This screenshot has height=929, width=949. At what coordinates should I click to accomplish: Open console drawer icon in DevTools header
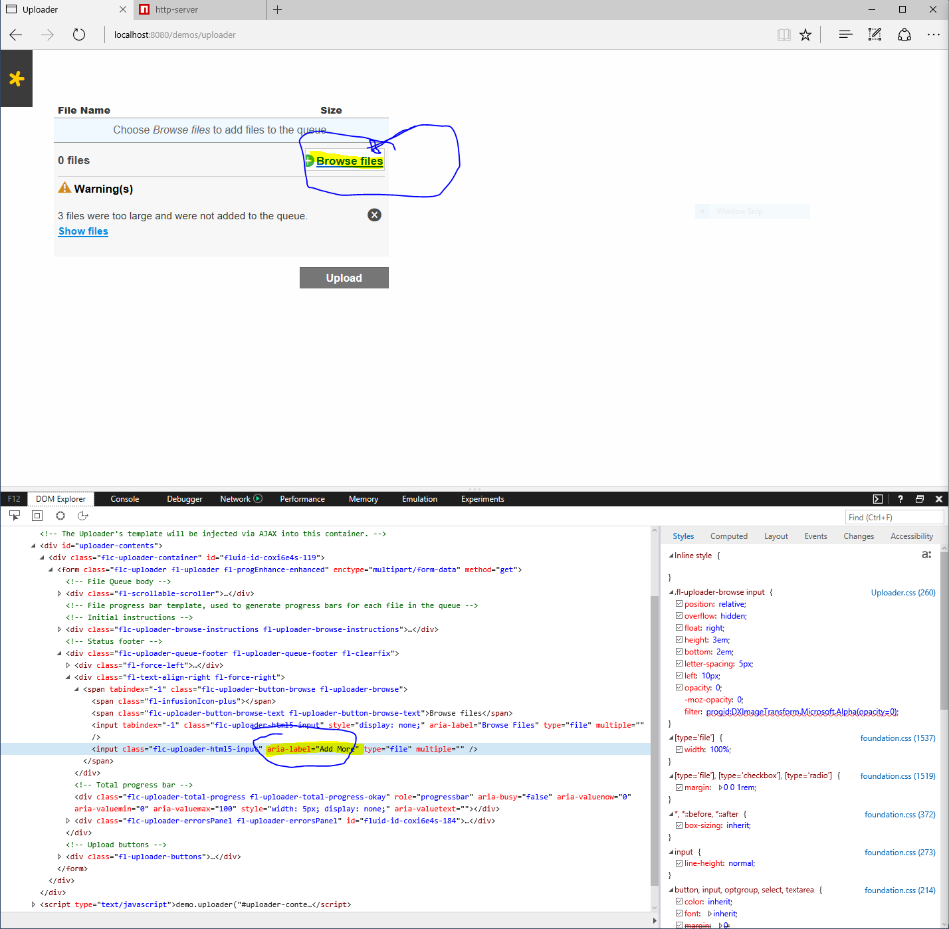[878, 499]
